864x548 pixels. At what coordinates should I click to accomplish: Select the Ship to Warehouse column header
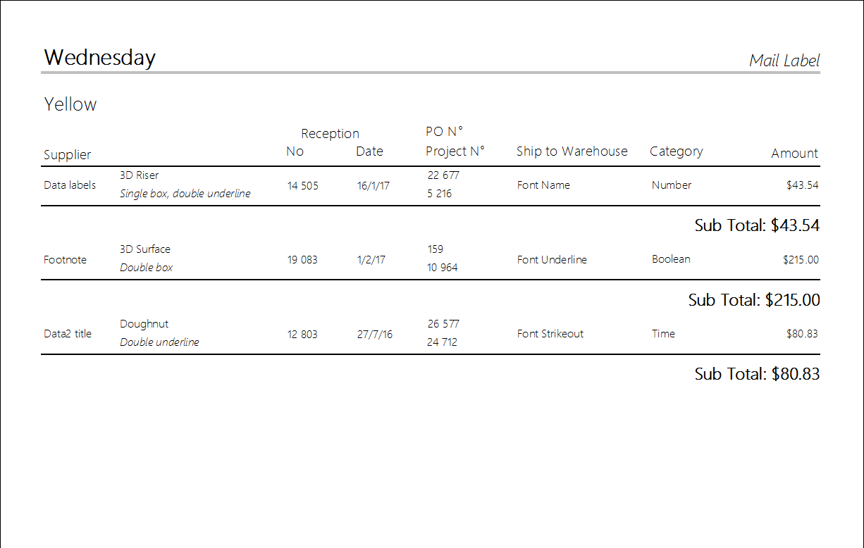(572, 151)
